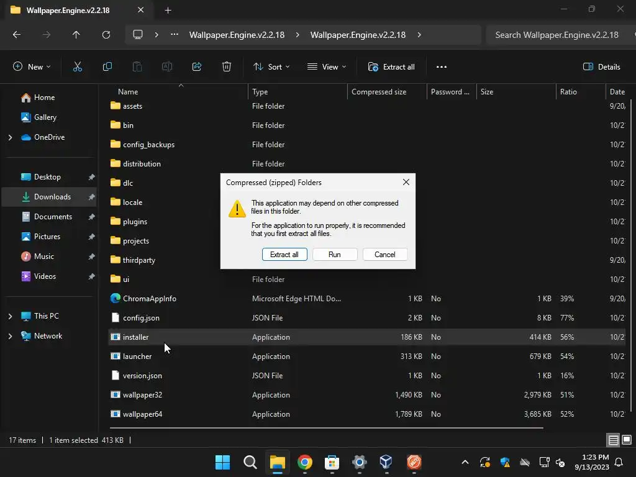The height and width of the screenshot is (477, 636).
Task: Click the PC monitor icon in address bar
Action: pyautogui.click(x=138, y=35)
